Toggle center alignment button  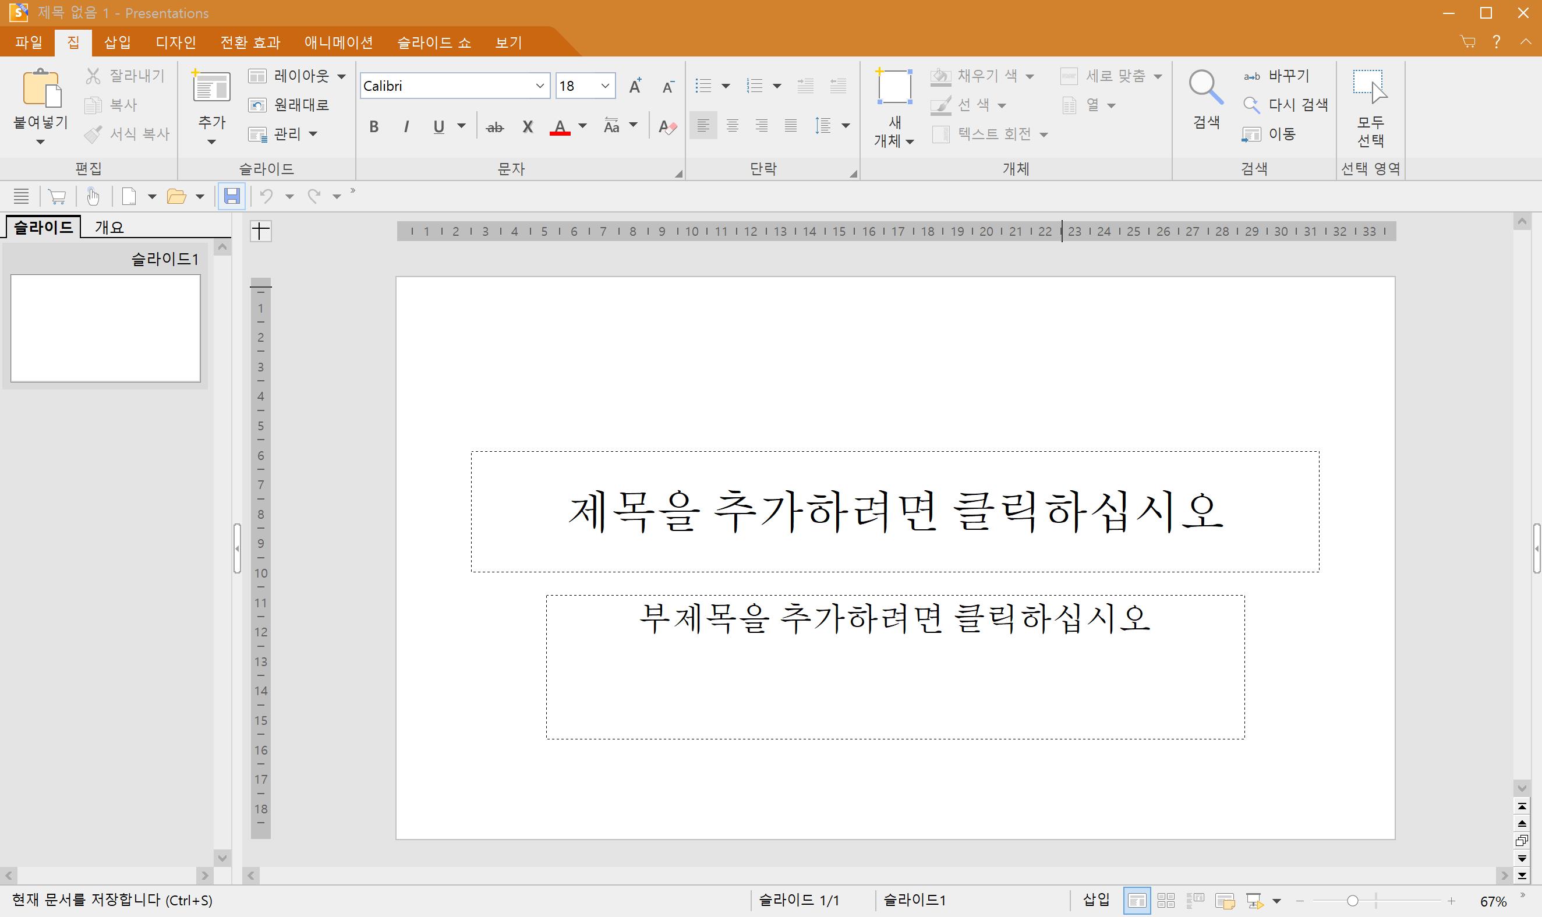click(733, 126)
